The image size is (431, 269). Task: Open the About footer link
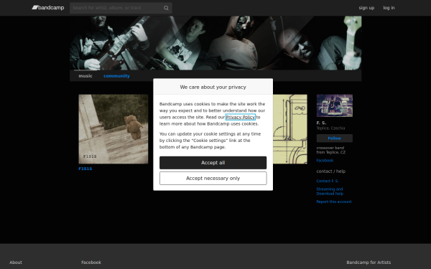(16, 263)
